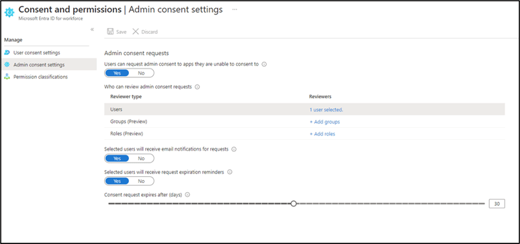Open the 1 user selected link
Image resolution: width=520 pixels, height=244 pixels.
[x=326, y=110]
